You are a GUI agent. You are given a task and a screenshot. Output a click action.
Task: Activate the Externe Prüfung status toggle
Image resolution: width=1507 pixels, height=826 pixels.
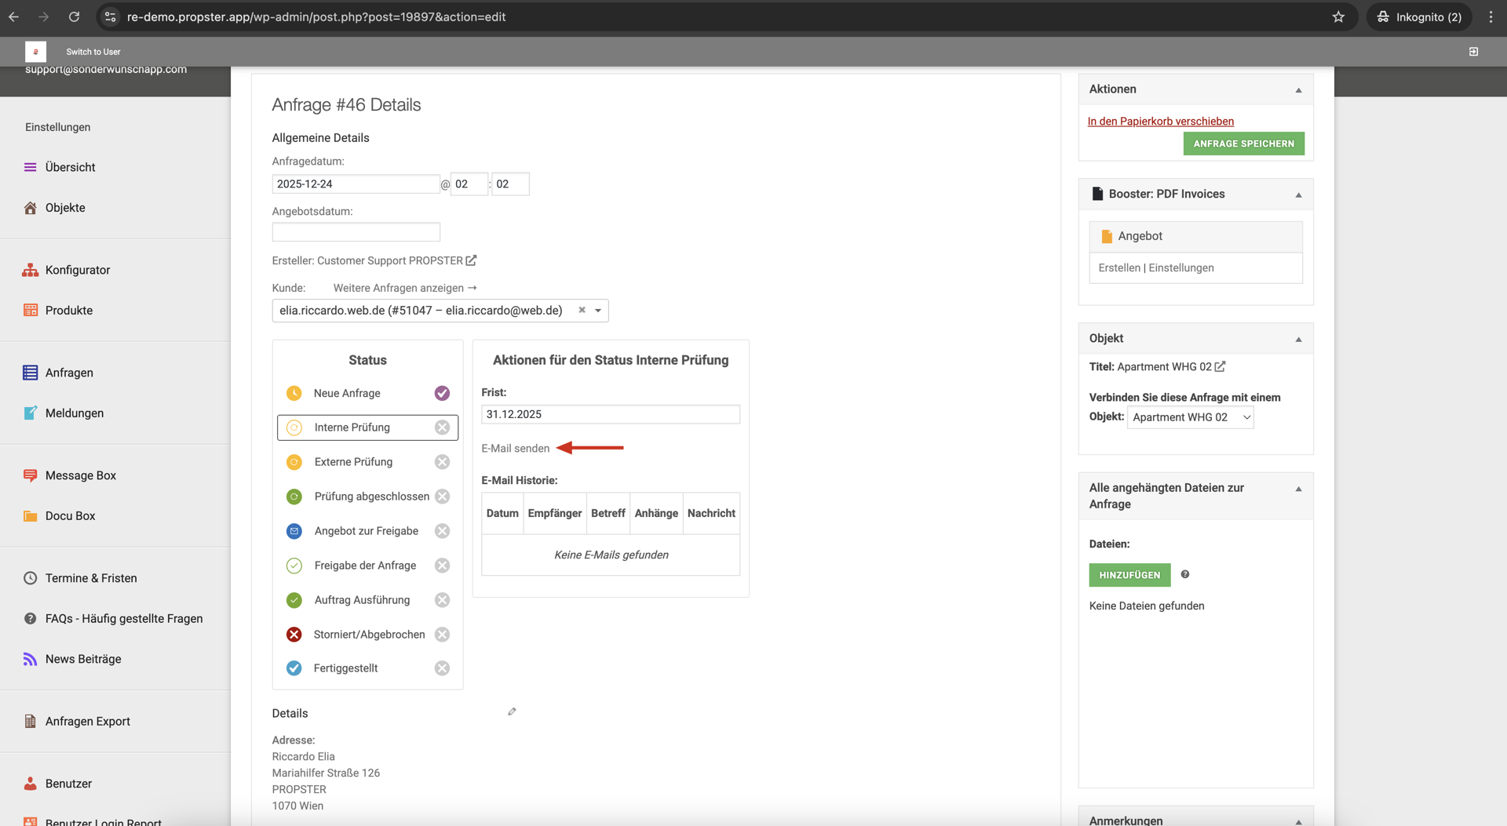[442, 462]
